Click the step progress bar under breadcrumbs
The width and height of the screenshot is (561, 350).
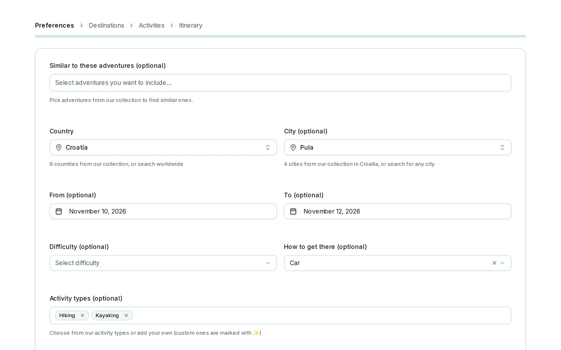[x=280, y=36]
